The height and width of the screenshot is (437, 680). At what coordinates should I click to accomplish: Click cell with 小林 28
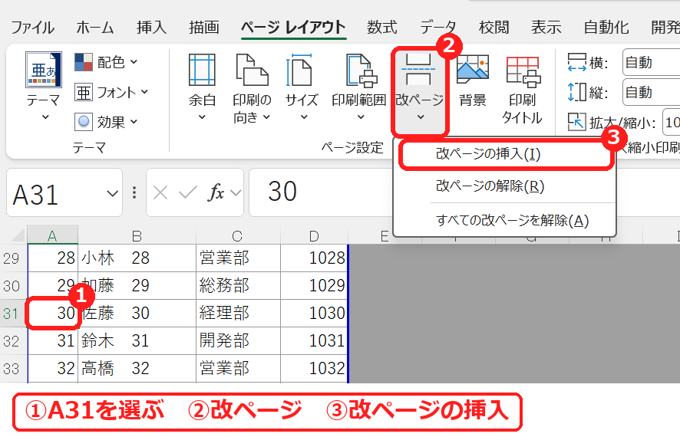[x=137, y=258]
